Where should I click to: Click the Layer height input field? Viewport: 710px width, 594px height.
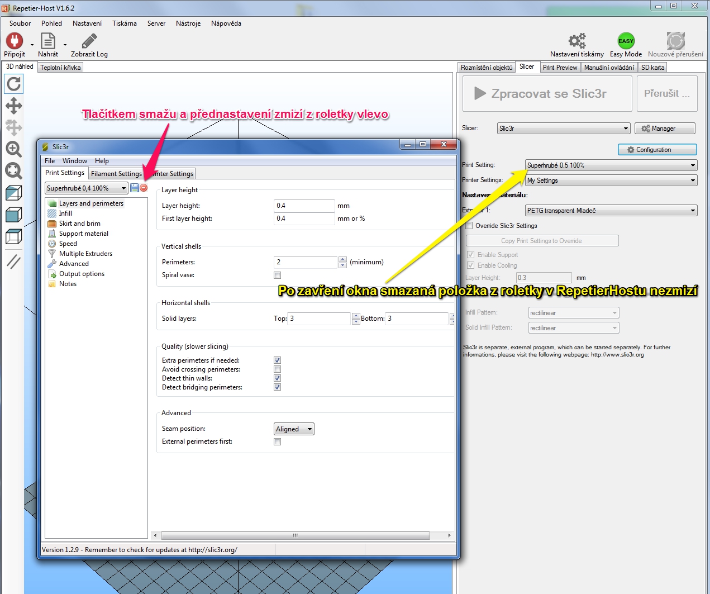pyautogui.click(x=304, y=206)
